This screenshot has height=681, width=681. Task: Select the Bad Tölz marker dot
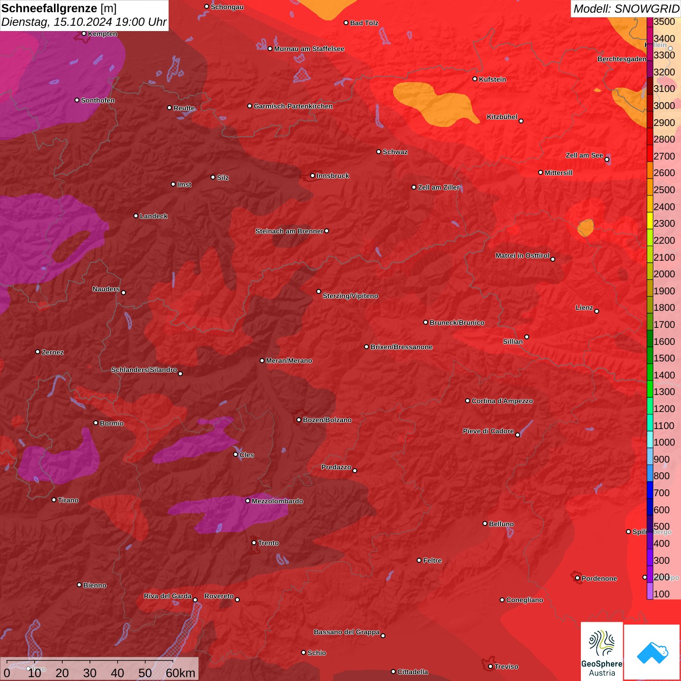click(x=346, y=23)
